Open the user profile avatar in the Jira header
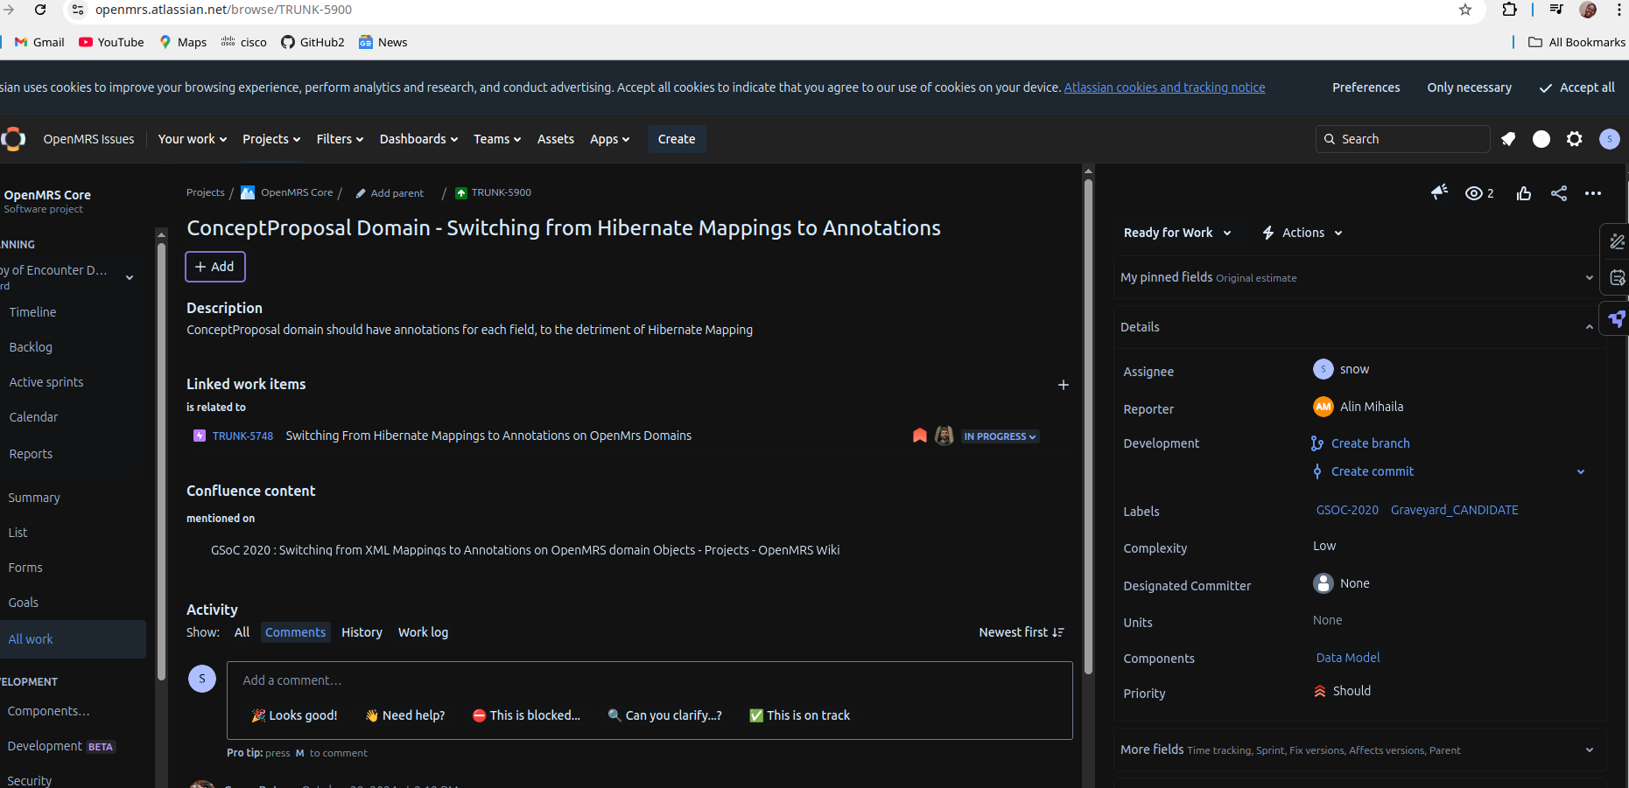 1610,139
